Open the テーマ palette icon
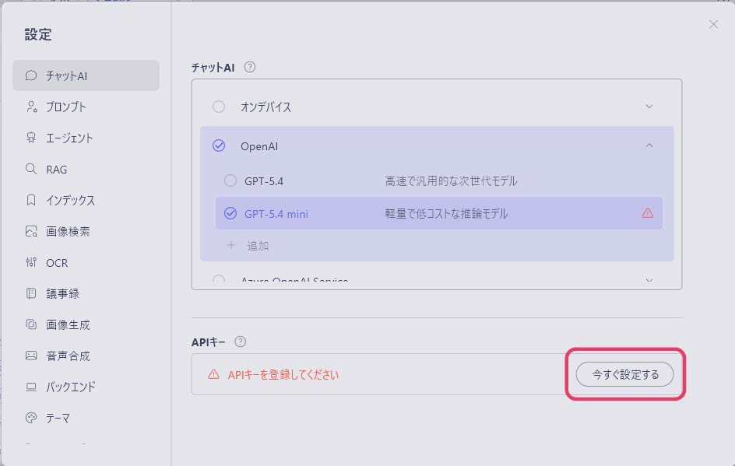 coord(31,418)
